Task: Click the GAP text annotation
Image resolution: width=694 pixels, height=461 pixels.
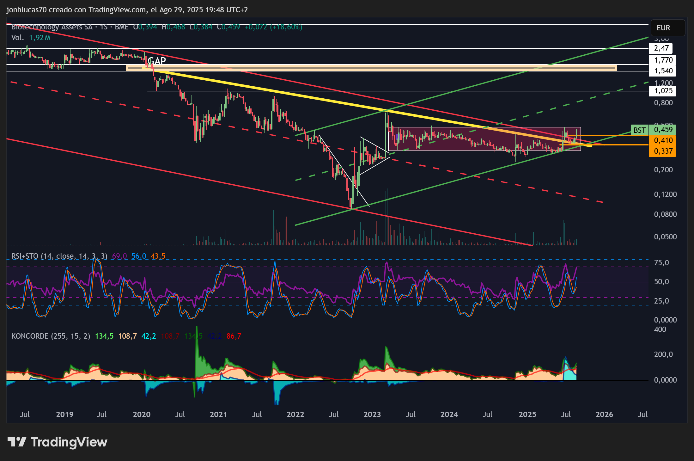Action: [157, 61]
